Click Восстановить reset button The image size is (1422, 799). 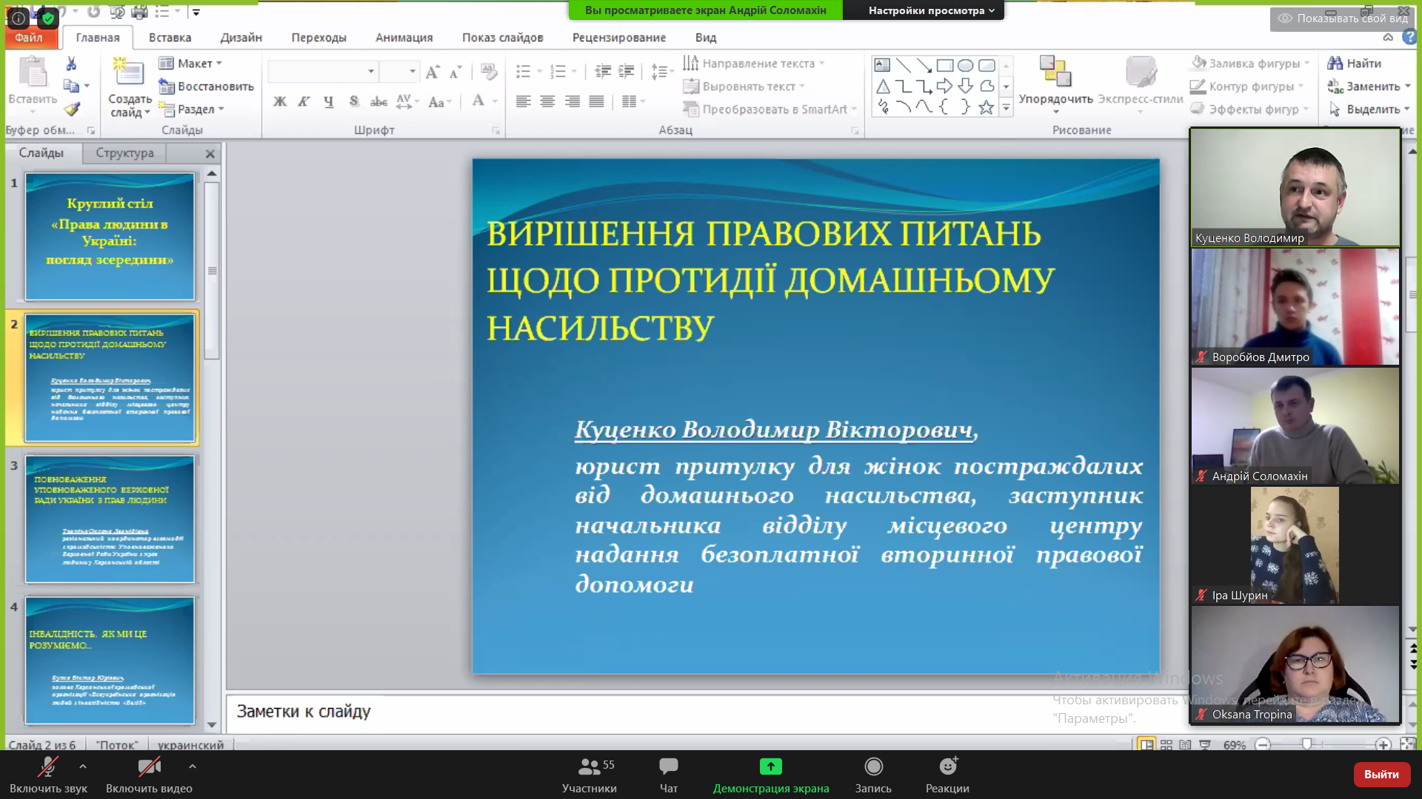click(x=206, y=87)
